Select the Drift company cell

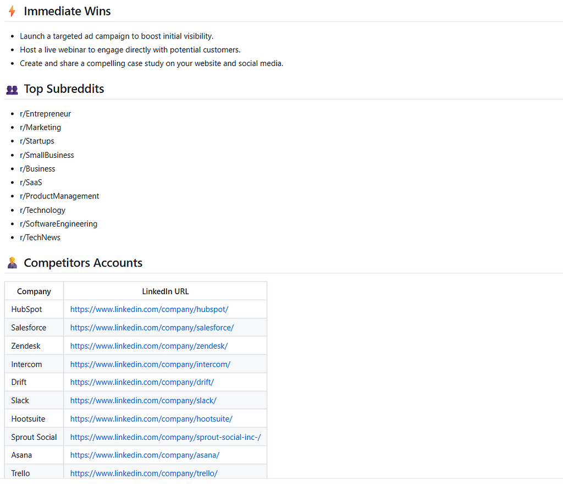pos(34,382)
